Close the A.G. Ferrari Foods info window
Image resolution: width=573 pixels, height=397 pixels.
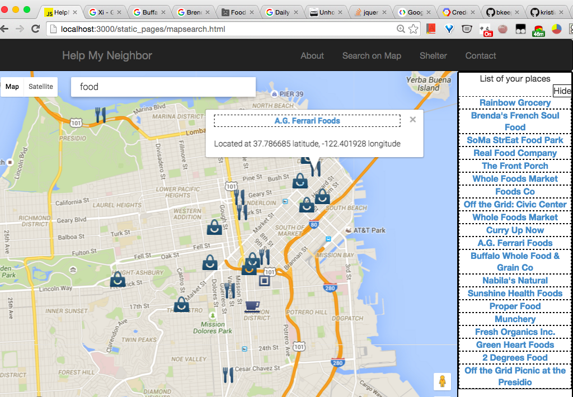point(412,120)
